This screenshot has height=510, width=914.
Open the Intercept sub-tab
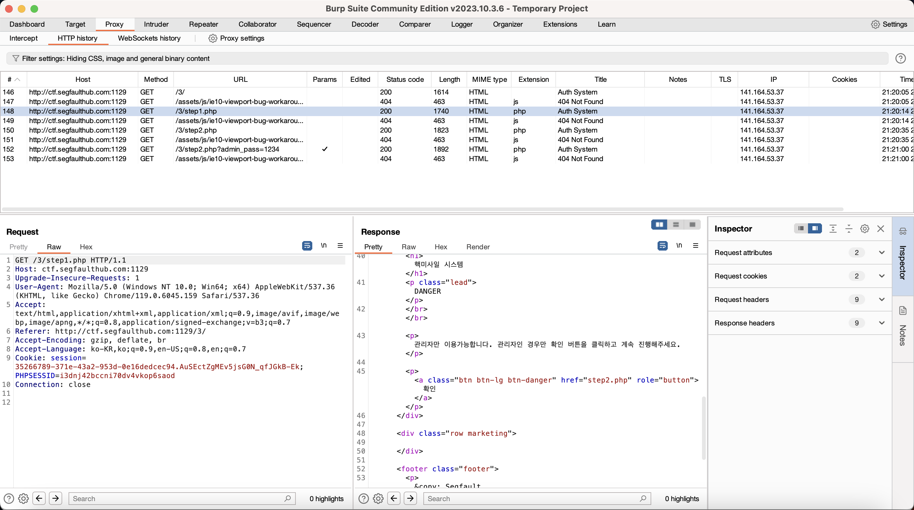(23, 38)
